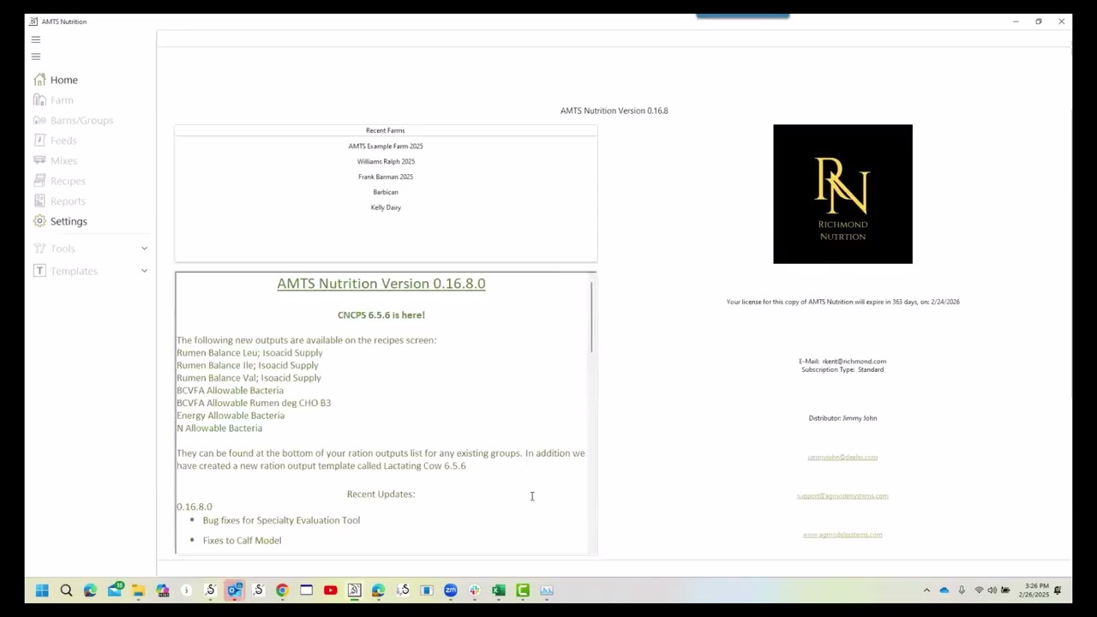
Task: Open the Microsoft 365 taskbar icon
Action: 162,590
